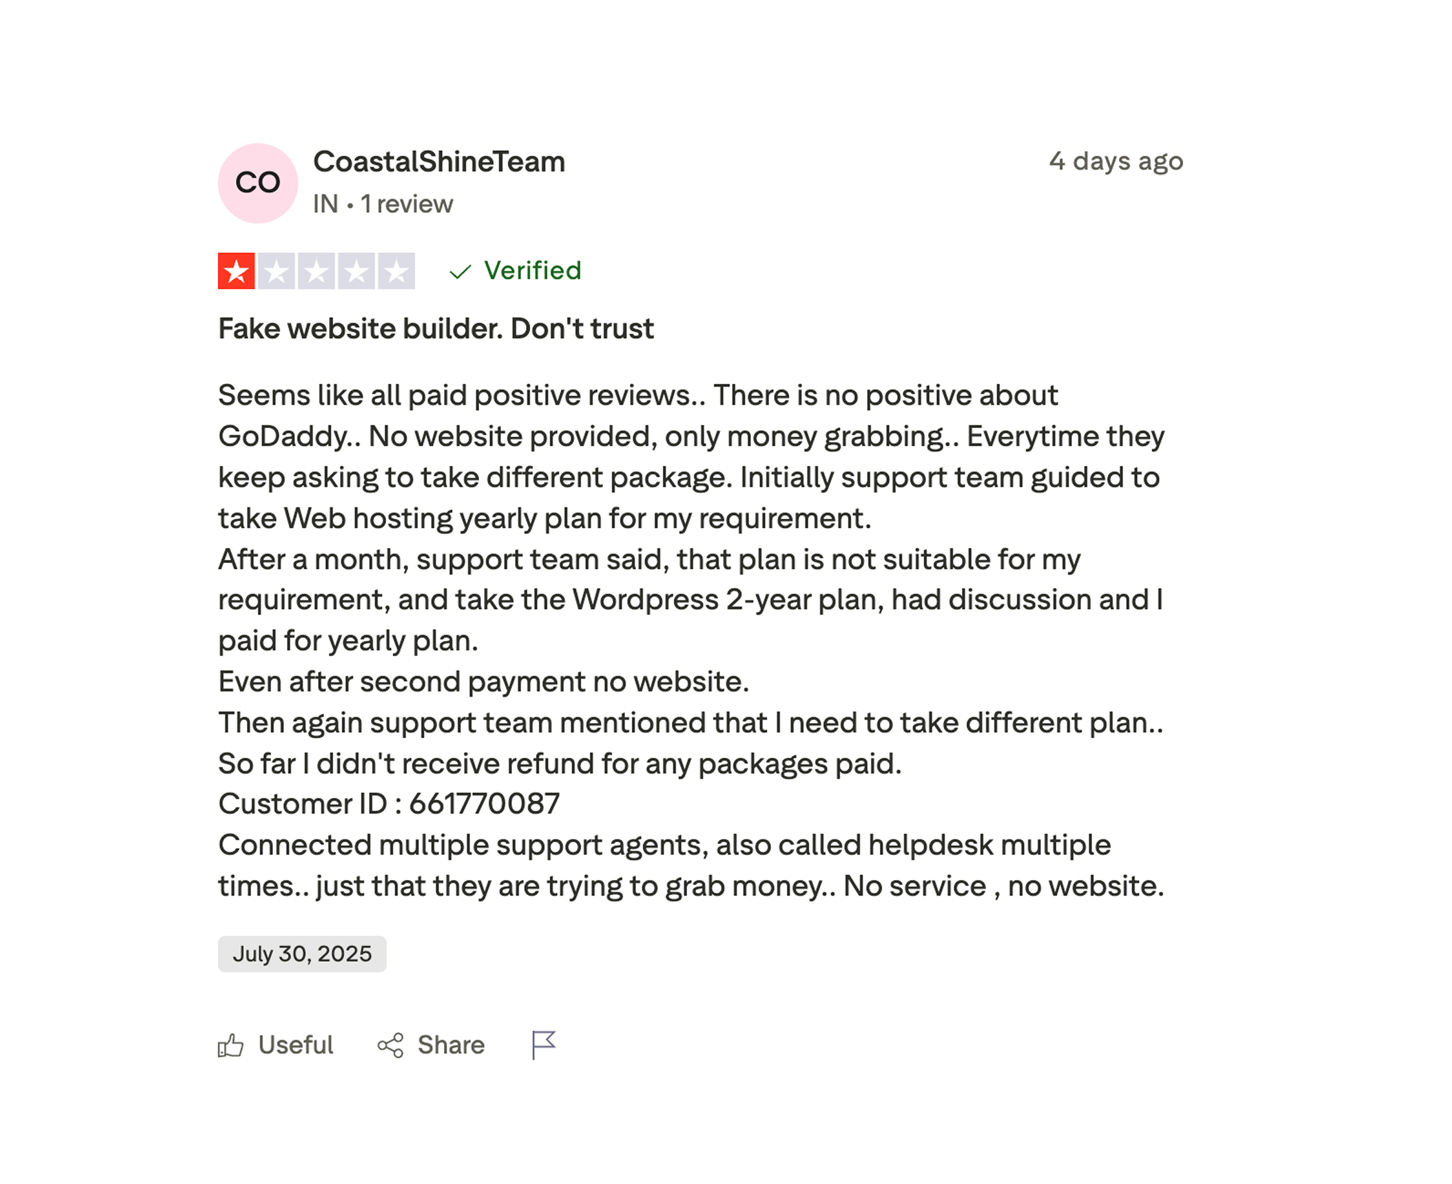Select the Share label text
Viewport: 1452px width, 1184px height.
coord(451,1045)
